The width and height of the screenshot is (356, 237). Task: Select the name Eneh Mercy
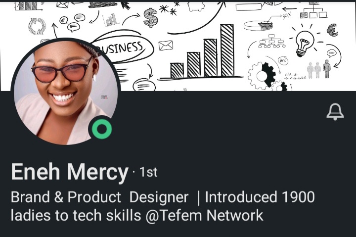click(x=70, y=172)
